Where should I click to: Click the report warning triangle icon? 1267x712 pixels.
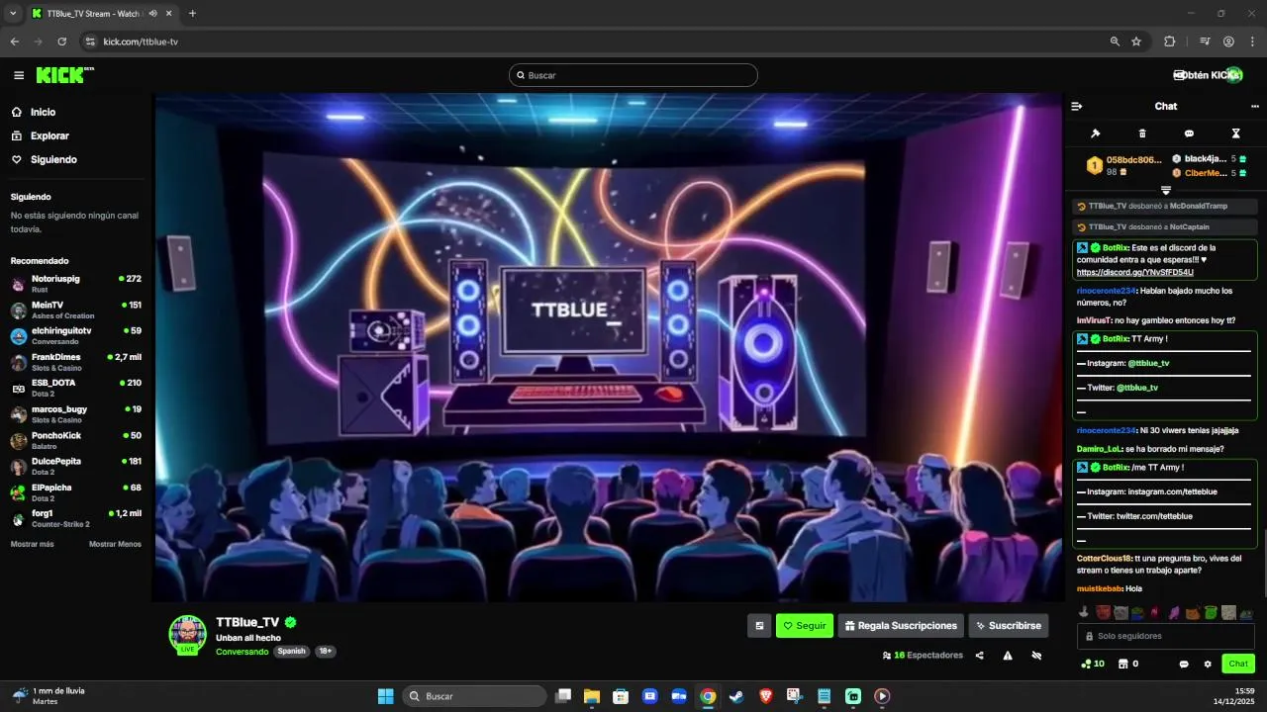pyautogui.click(x=1008, y=655)
